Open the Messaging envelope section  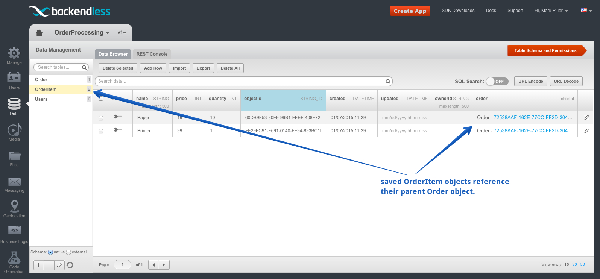point(14,185)
